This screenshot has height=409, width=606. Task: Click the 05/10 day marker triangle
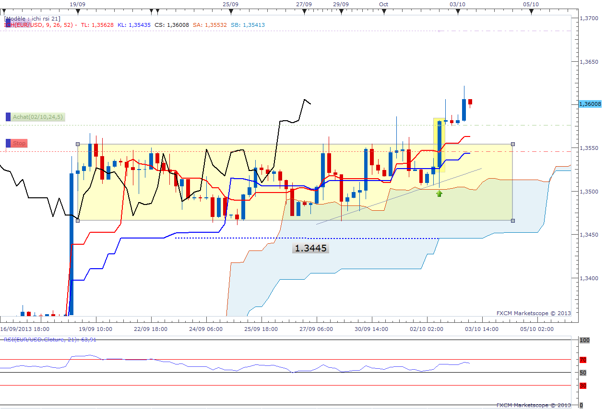point(531,11)
